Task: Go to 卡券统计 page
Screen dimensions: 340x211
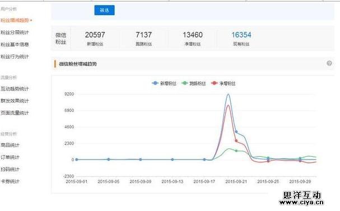Action: coord(10,181)
